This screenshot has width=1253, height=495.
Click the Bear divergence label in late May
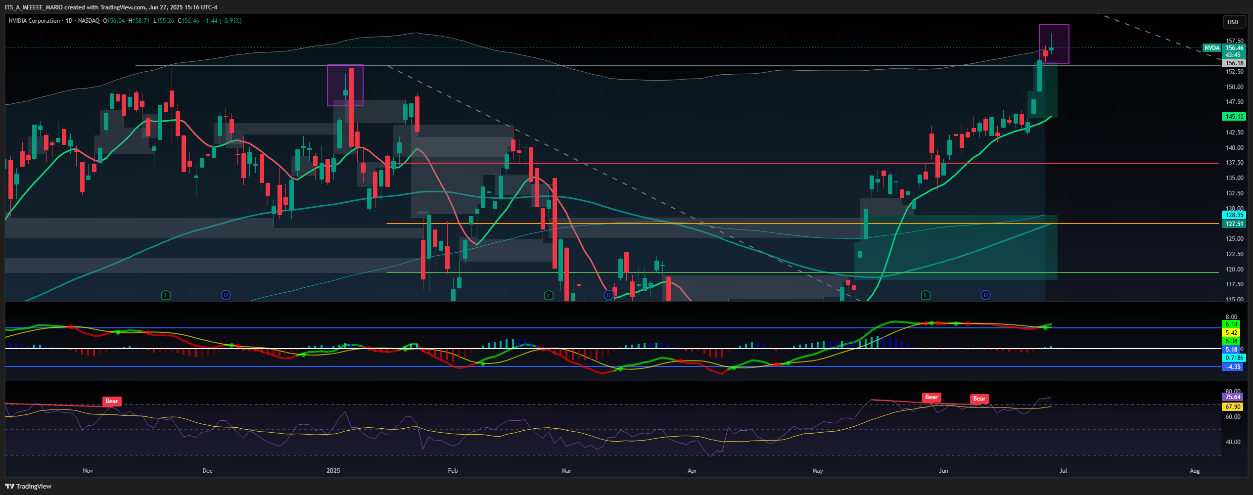tap(931, 397)
